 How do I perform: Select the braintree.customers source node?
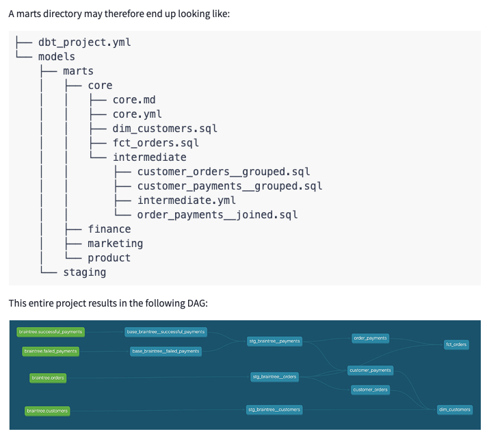click(x=47, y=411)
